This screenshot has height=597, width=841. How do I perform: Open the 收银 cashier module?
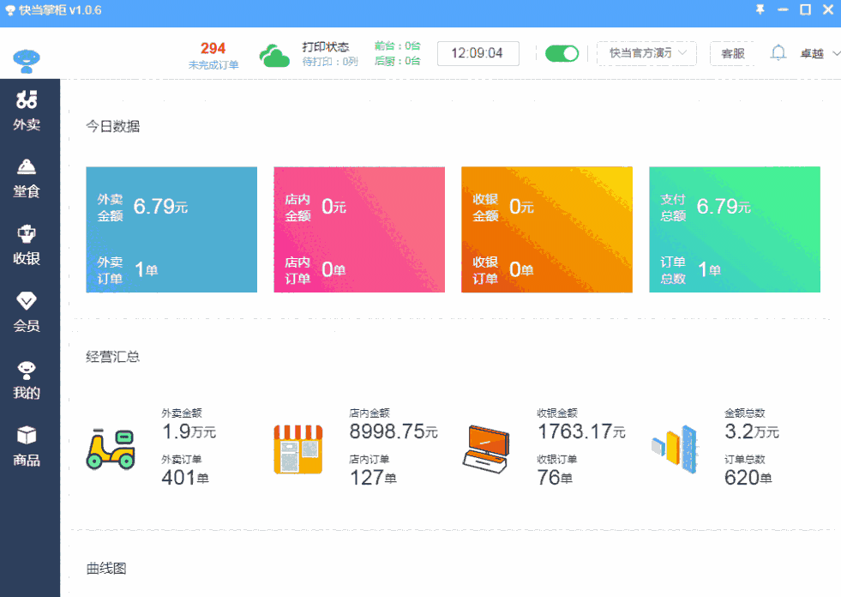point(28,244)
